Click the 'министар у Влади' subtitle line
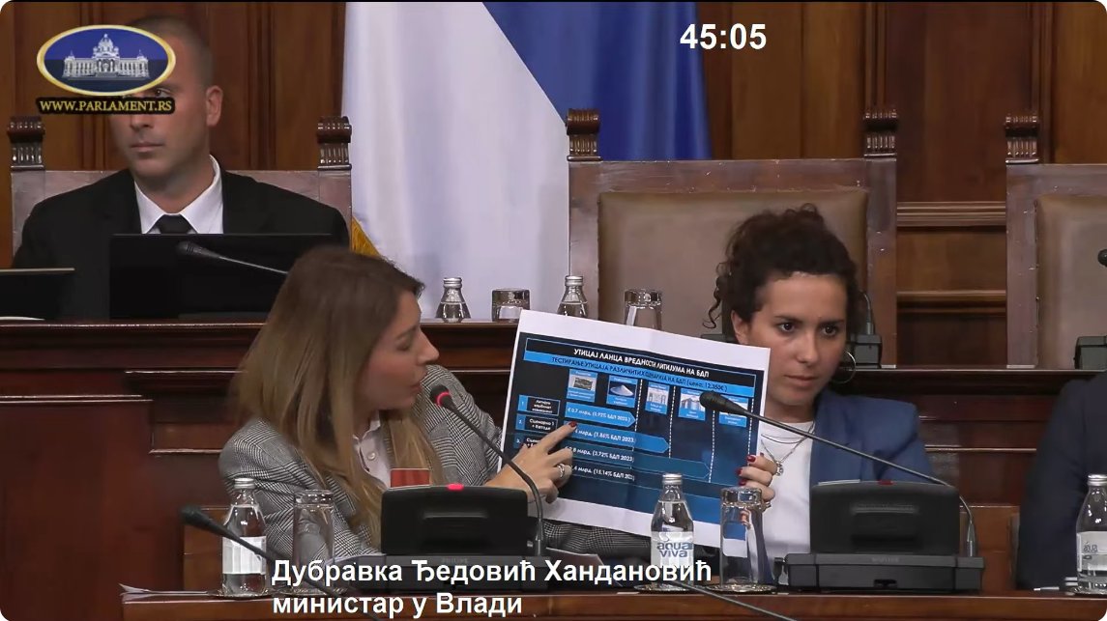 (x=396, y=605)
